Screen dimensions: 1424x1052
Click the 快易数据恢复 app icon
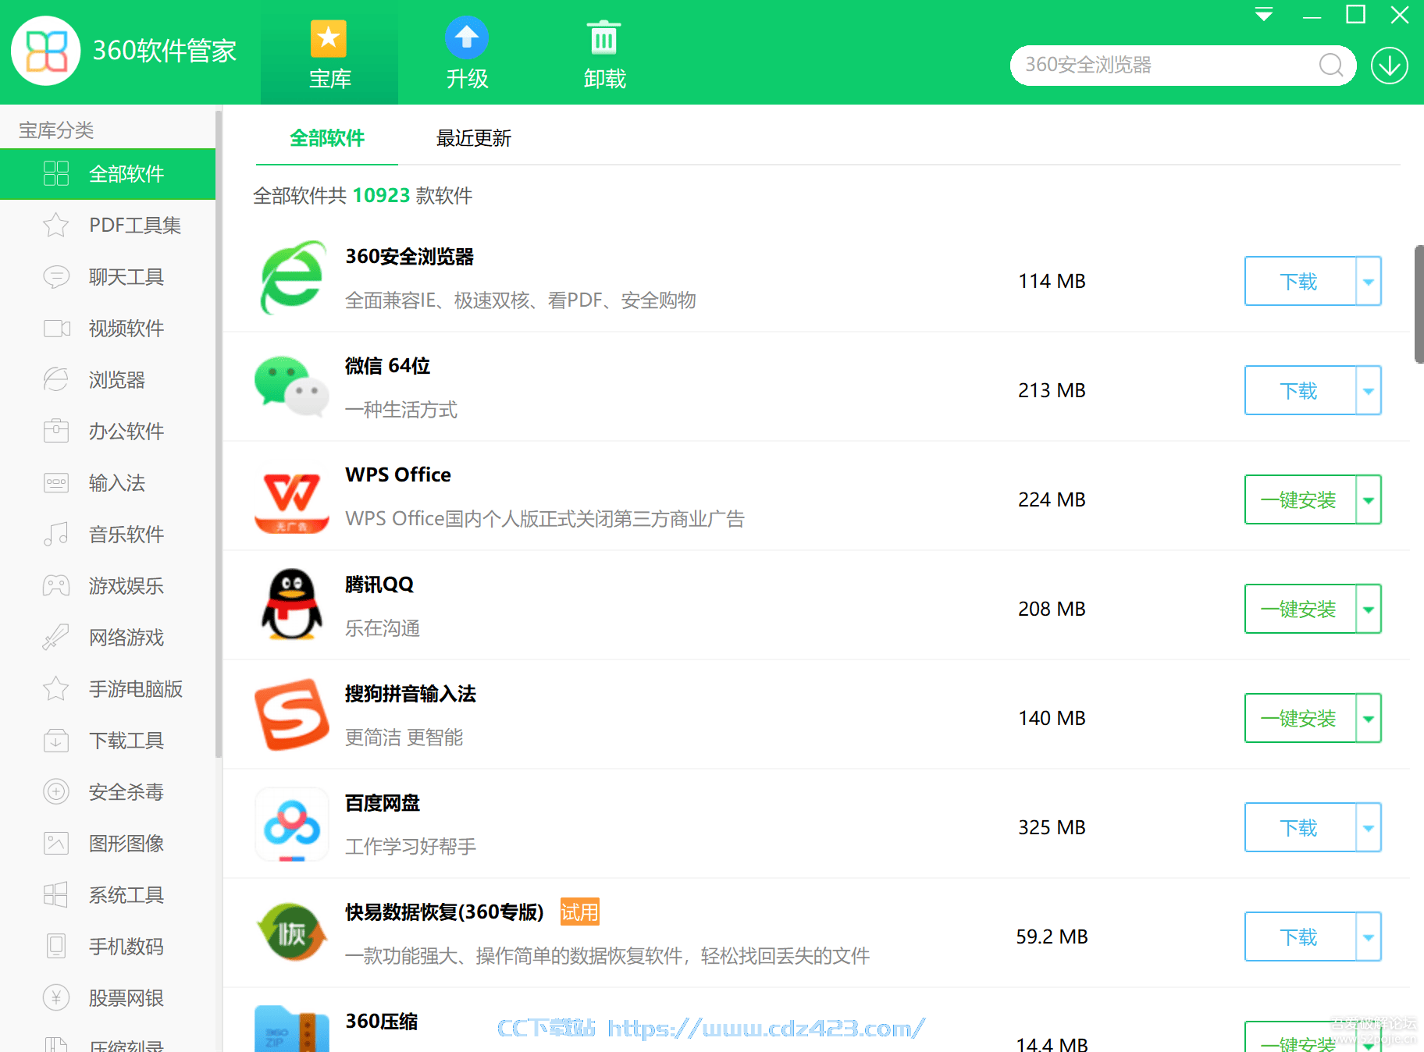[x=292, y=932]
